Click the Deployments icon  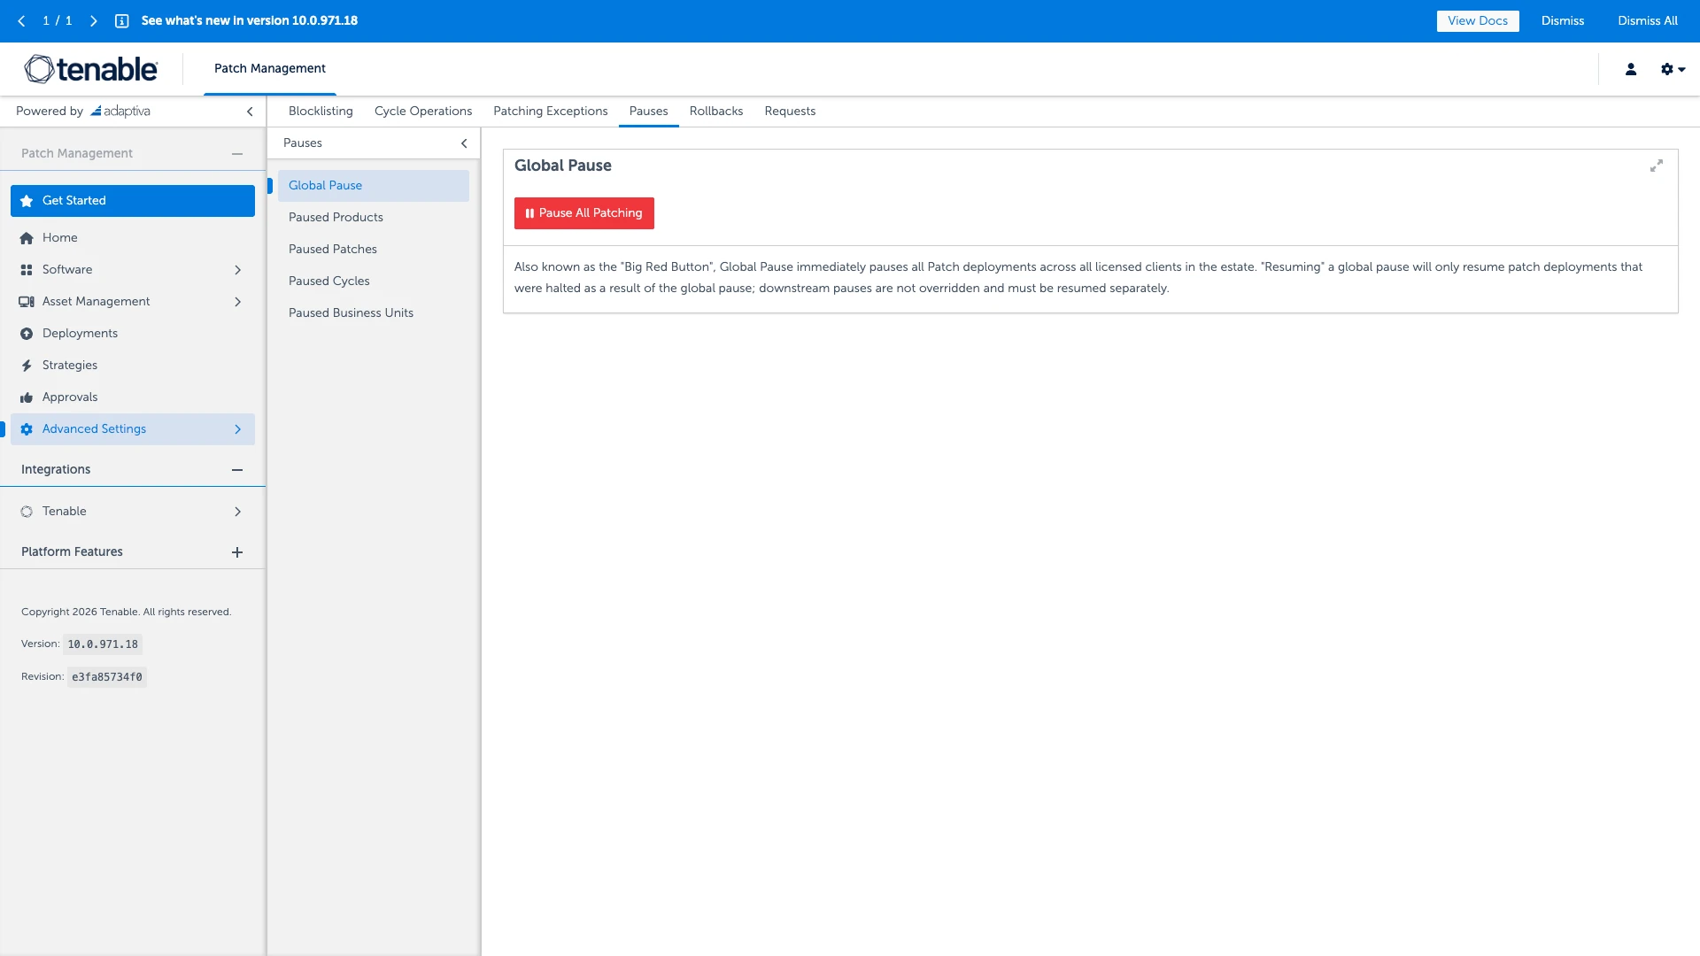click(x=27, y=334)
